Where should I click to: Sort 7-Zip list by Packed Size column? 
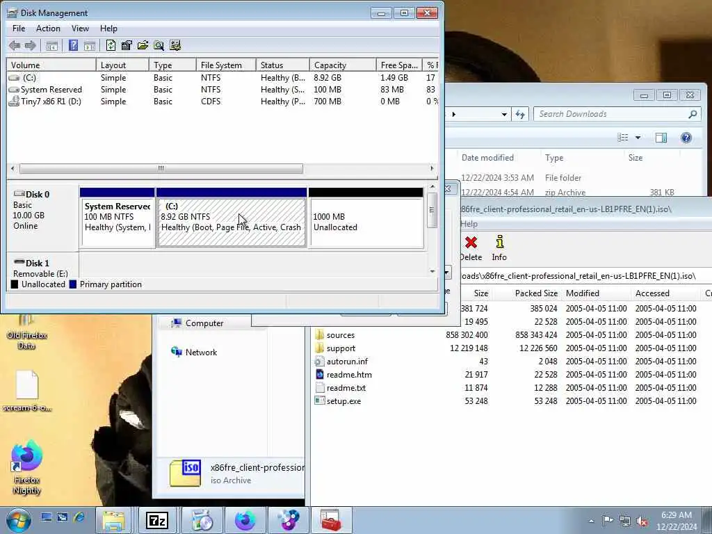[536, 293]
